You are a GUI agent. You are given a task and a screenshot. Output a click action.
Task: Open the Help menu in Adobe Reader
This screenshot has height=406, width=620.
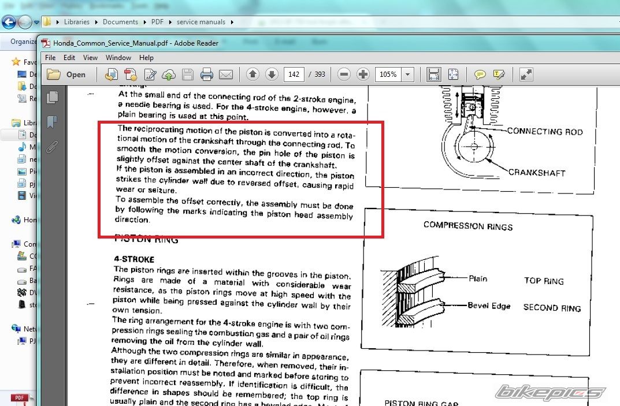pos(146,58)
